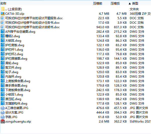Click the CATIA-3D.zip archive icon
This screenshot has width=151, height=134.
coord(3,14)
